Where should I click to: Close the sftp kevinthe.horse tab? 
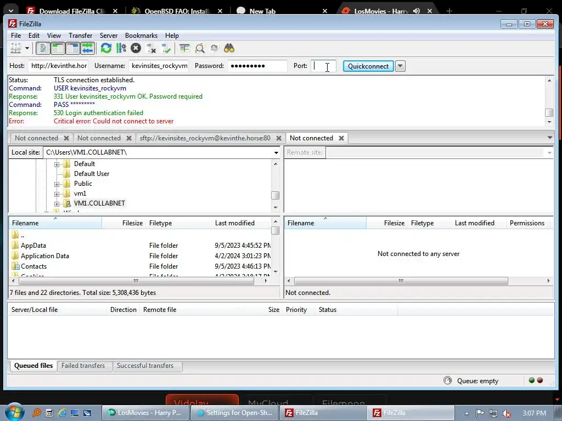click(x=279, y=138)
